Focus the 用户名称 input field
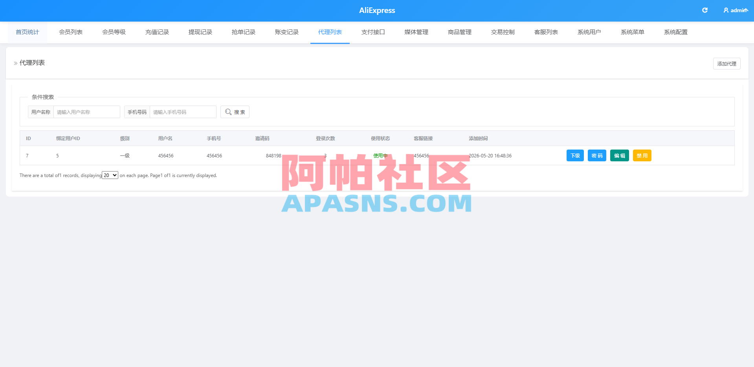Viewport: 754px width, 367px height. (87, 112)
